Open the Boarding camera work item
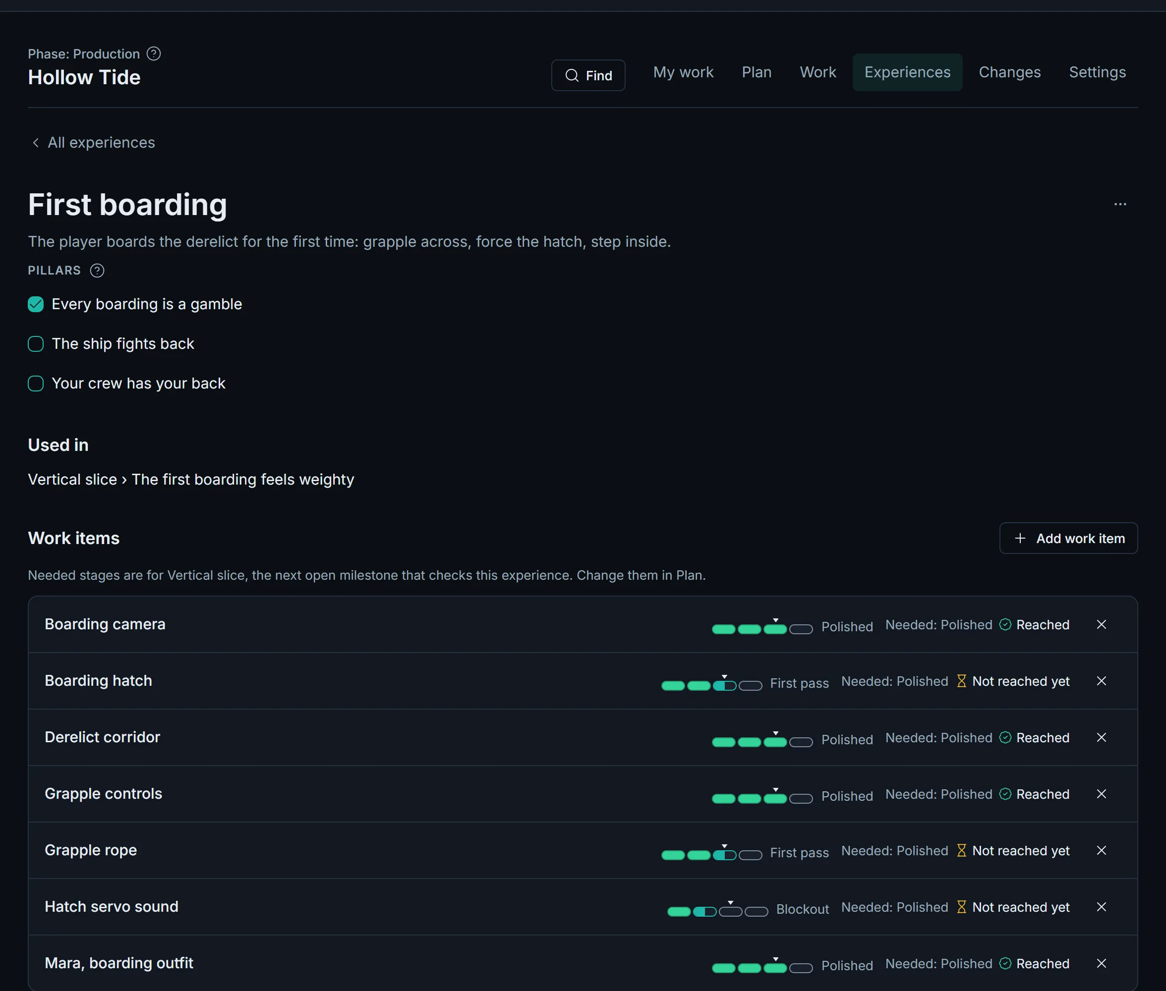Screen dimensions: 1166x991 click(105, 625)
